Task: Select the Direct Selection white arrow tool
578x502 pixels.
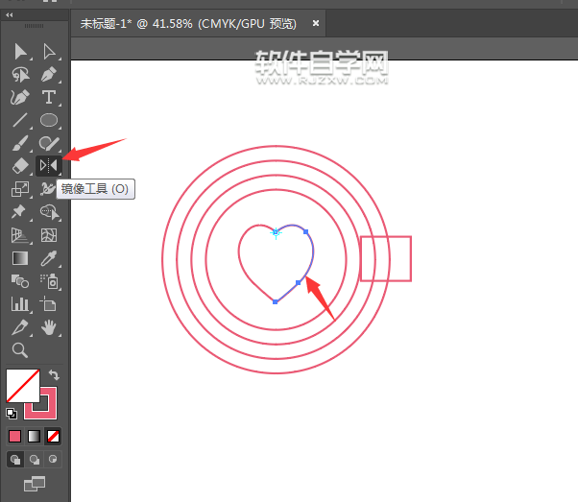Action: [x=49, y=51]
